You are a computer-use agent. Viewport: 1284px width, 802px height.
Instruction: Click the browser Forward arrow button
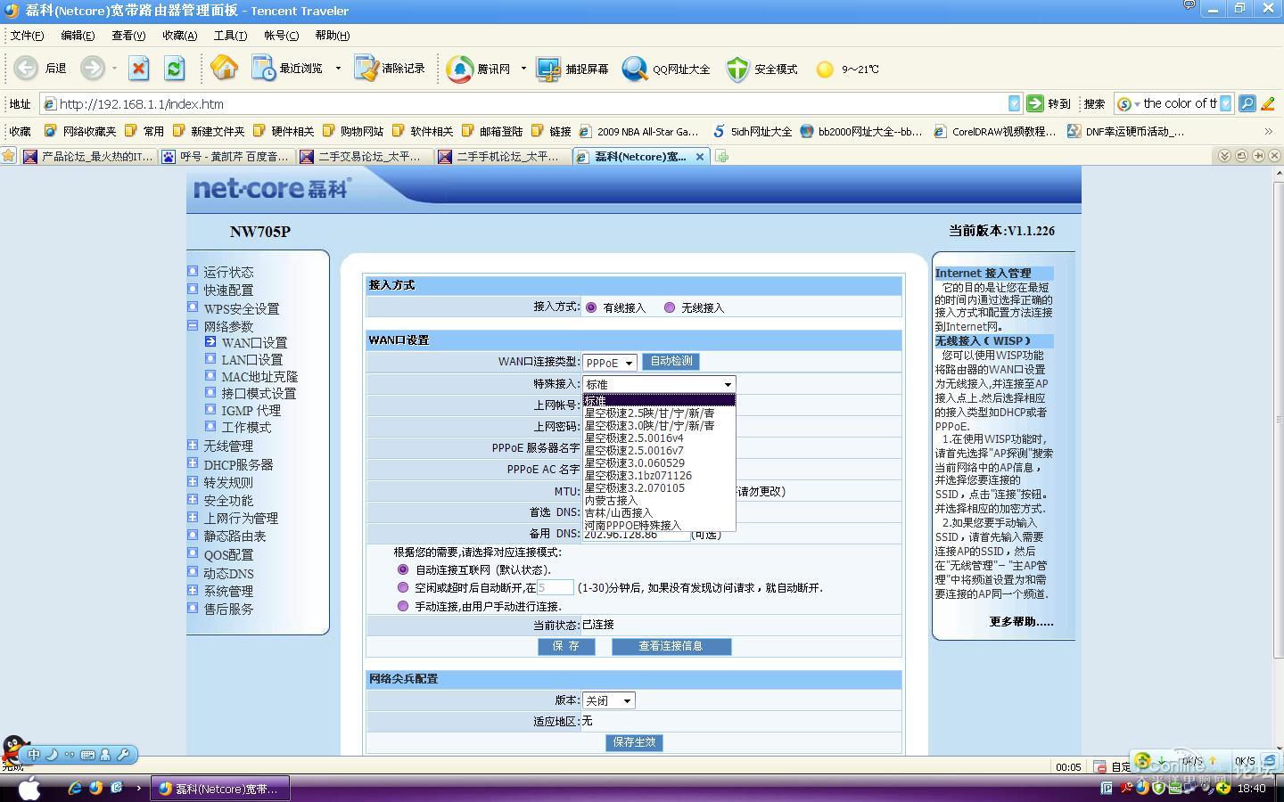click(92, 68)
